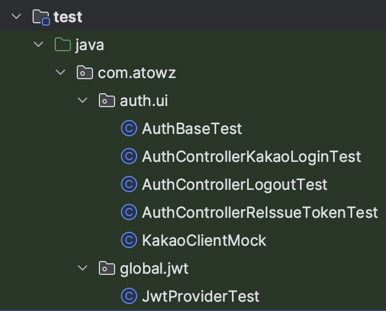Select the test folder label
This screenshot has height=311, width=386.
tap(68, 17)
